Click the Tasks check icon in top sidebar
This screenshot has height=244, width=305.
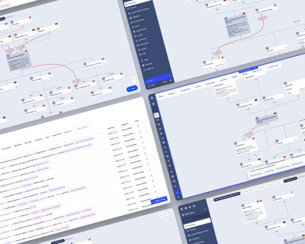pos(142,61)
